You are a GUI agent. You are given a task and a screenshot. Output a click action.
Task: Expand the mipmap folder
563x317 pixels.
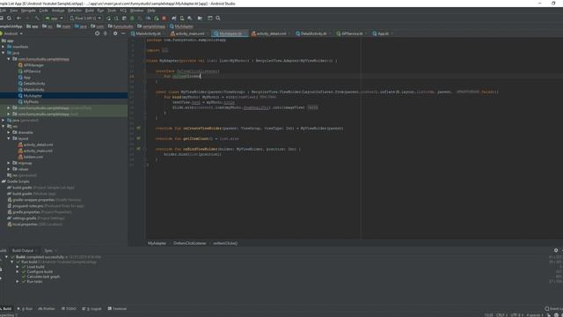tap(9, 163)
